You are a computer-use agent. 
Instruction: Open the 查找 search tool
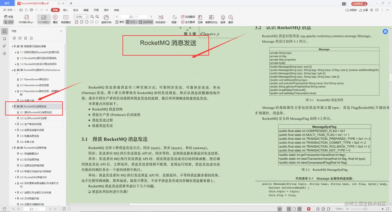pos(230,19)
